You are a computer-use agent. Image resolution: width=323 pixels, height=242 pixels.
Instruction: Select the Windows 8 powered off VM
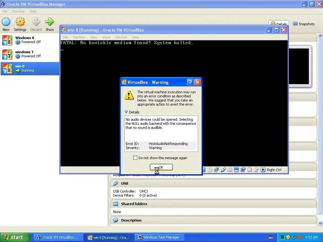click(x=30, y=40)
